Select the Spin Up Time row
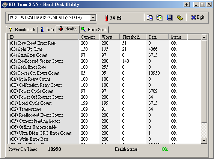 (x=104, y=49)
